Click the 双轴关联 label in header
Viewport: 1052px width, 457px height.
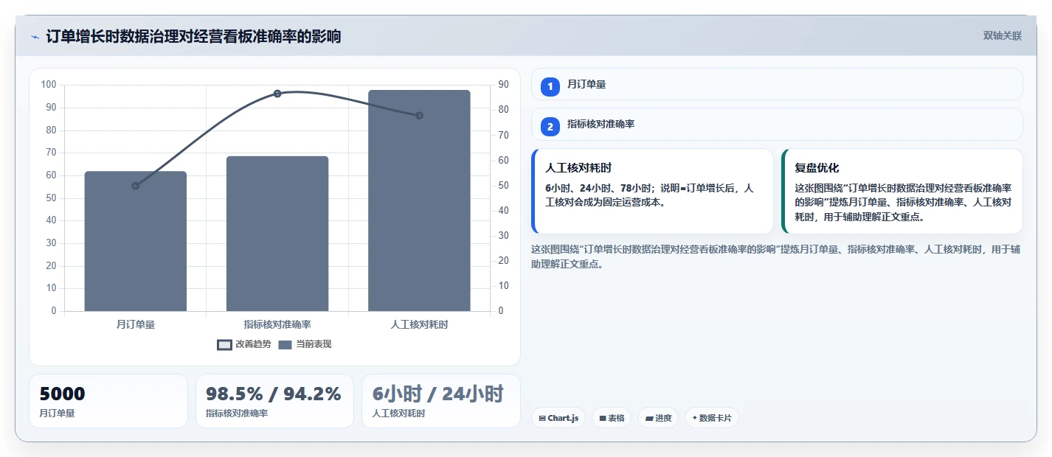pos(1003,35)
